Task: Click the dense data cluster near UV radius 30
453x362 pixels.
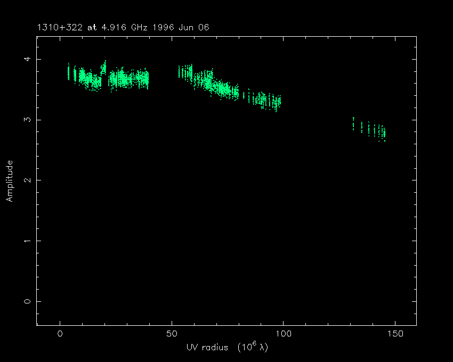Action: [x=127, y=80]
